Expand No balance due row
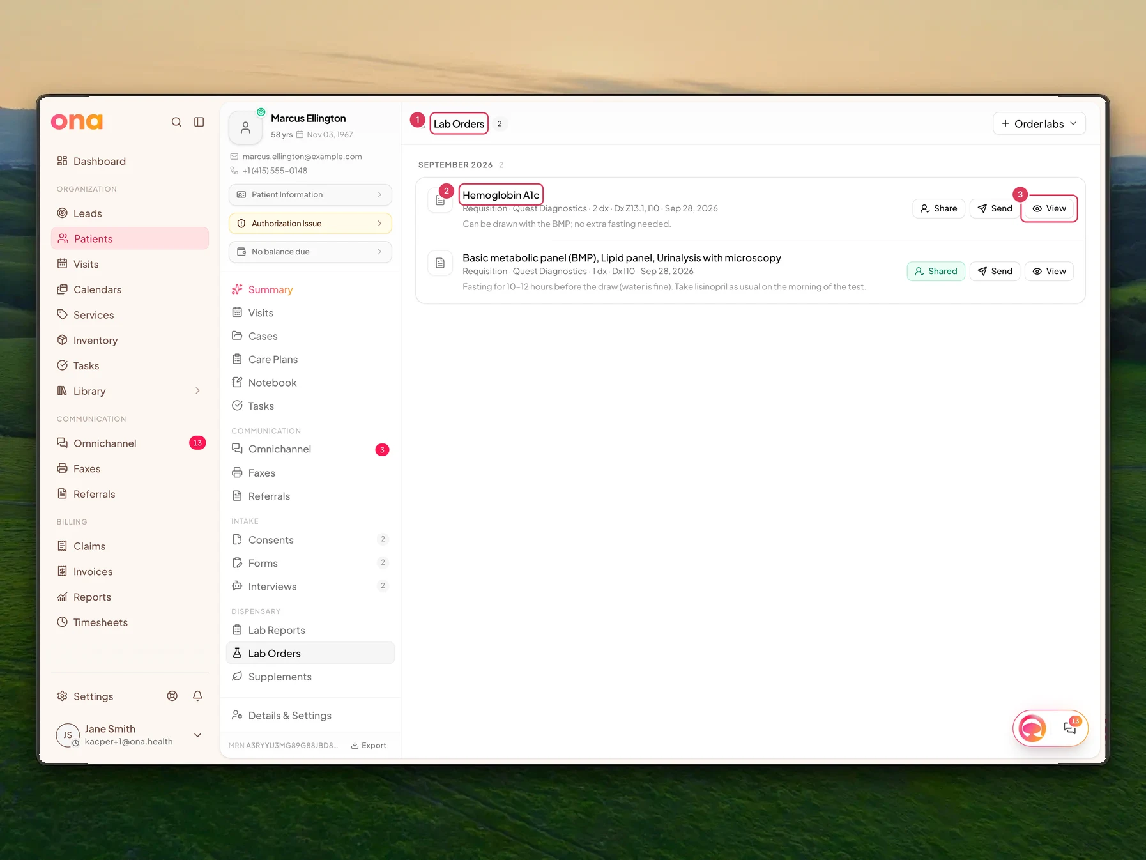 point(310,252)
